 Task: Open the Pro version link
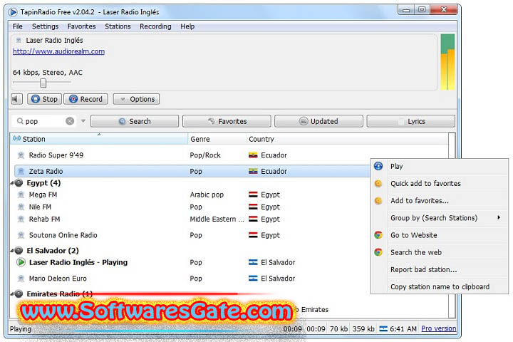(x=438, y=328)
